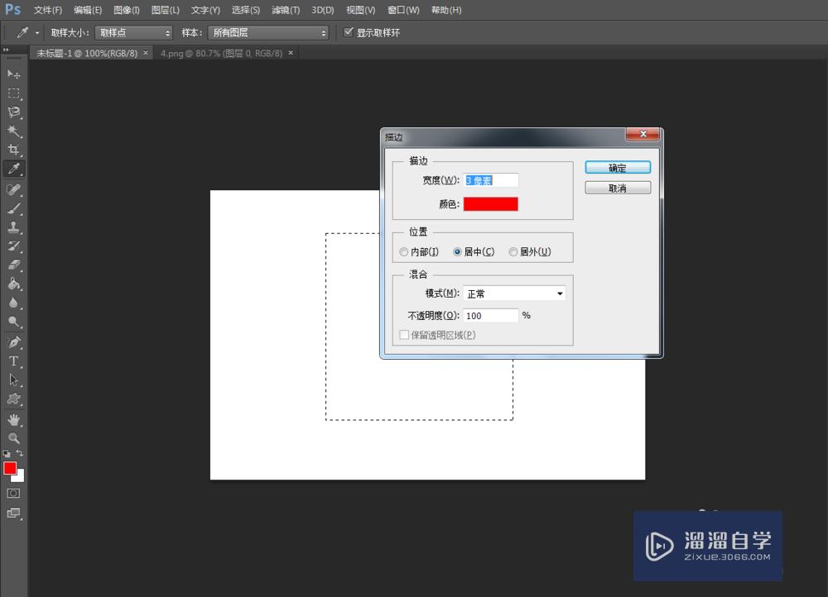The width and height of the screenshot is (828, 597).
Task: Open the 图层(L) menu
Action: pos(166,10)
